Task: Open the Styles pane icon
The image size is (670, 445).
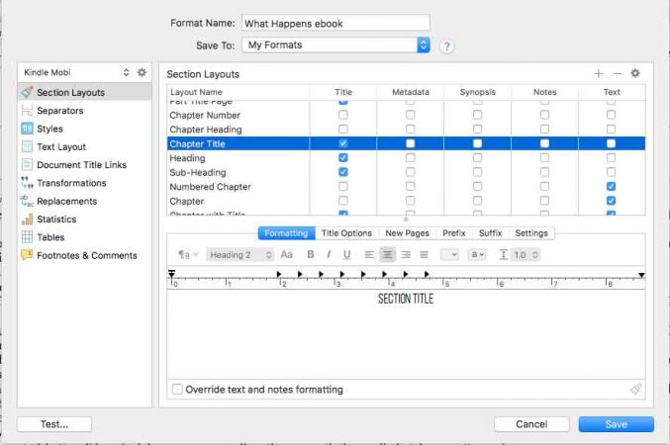Action: click(x=27, y=129)
